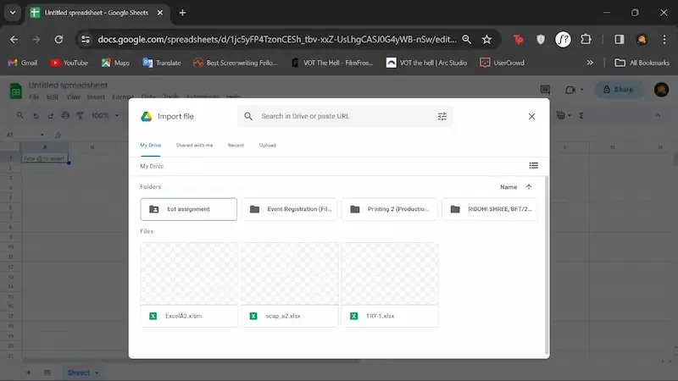Click the Google Drive logo icon
Viewport: 678px width, 381px height.
(x=146, y=116)
